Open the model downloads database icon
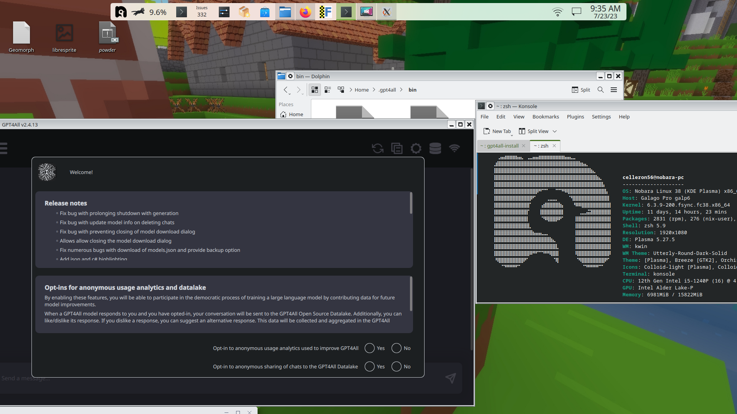 tap(436, 148)
